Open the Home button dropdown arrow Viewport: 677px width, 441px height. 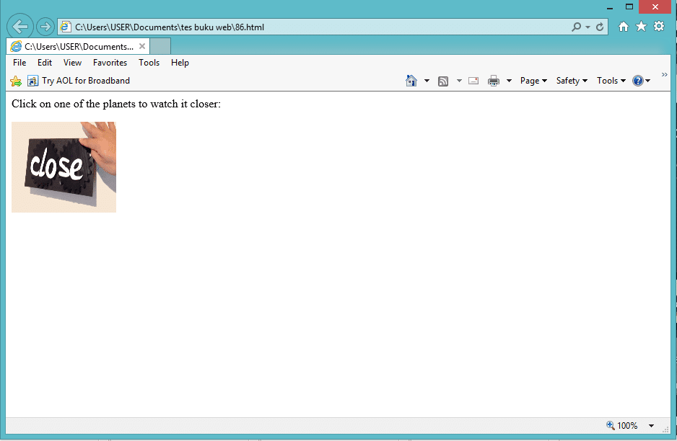(427, 81)
